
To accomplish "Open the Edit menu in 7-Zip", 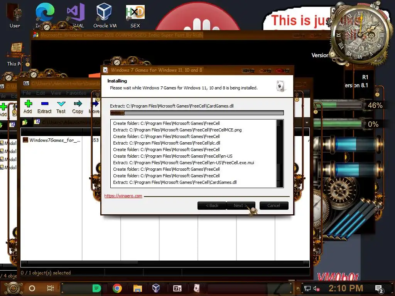I will point(41,93).
